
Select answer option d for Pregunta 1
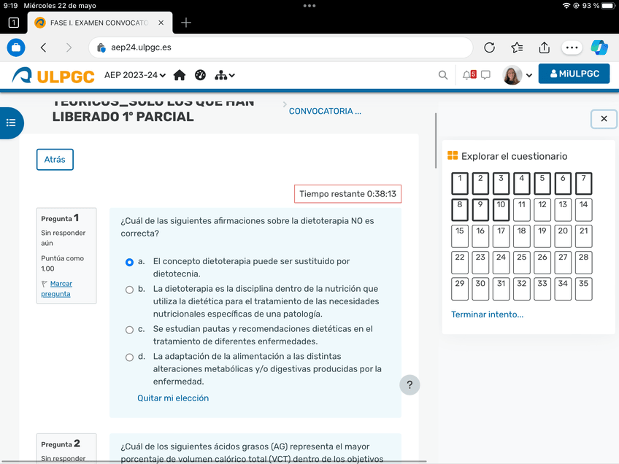click(129, 357)
